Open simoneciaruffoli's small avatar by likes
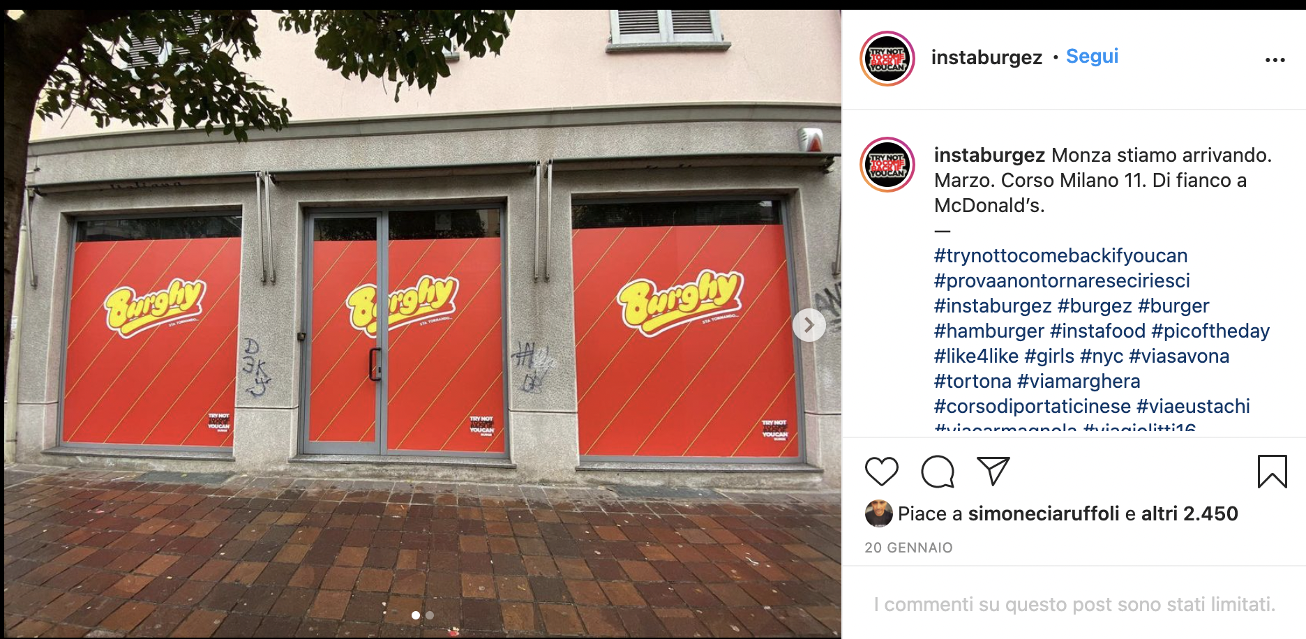This screenshot has width=1306, height=639. [x=878, y=513]
